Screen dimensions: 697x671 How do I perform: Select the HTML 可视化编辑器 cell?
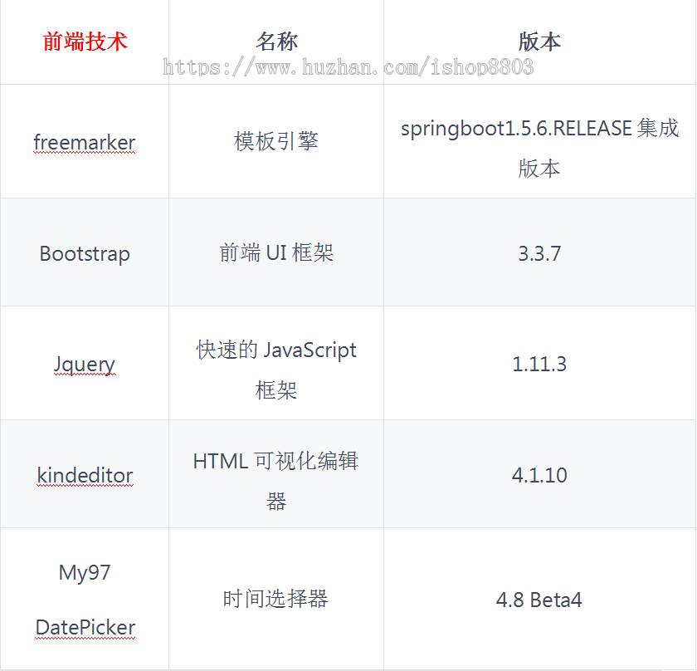coord(275,474)
